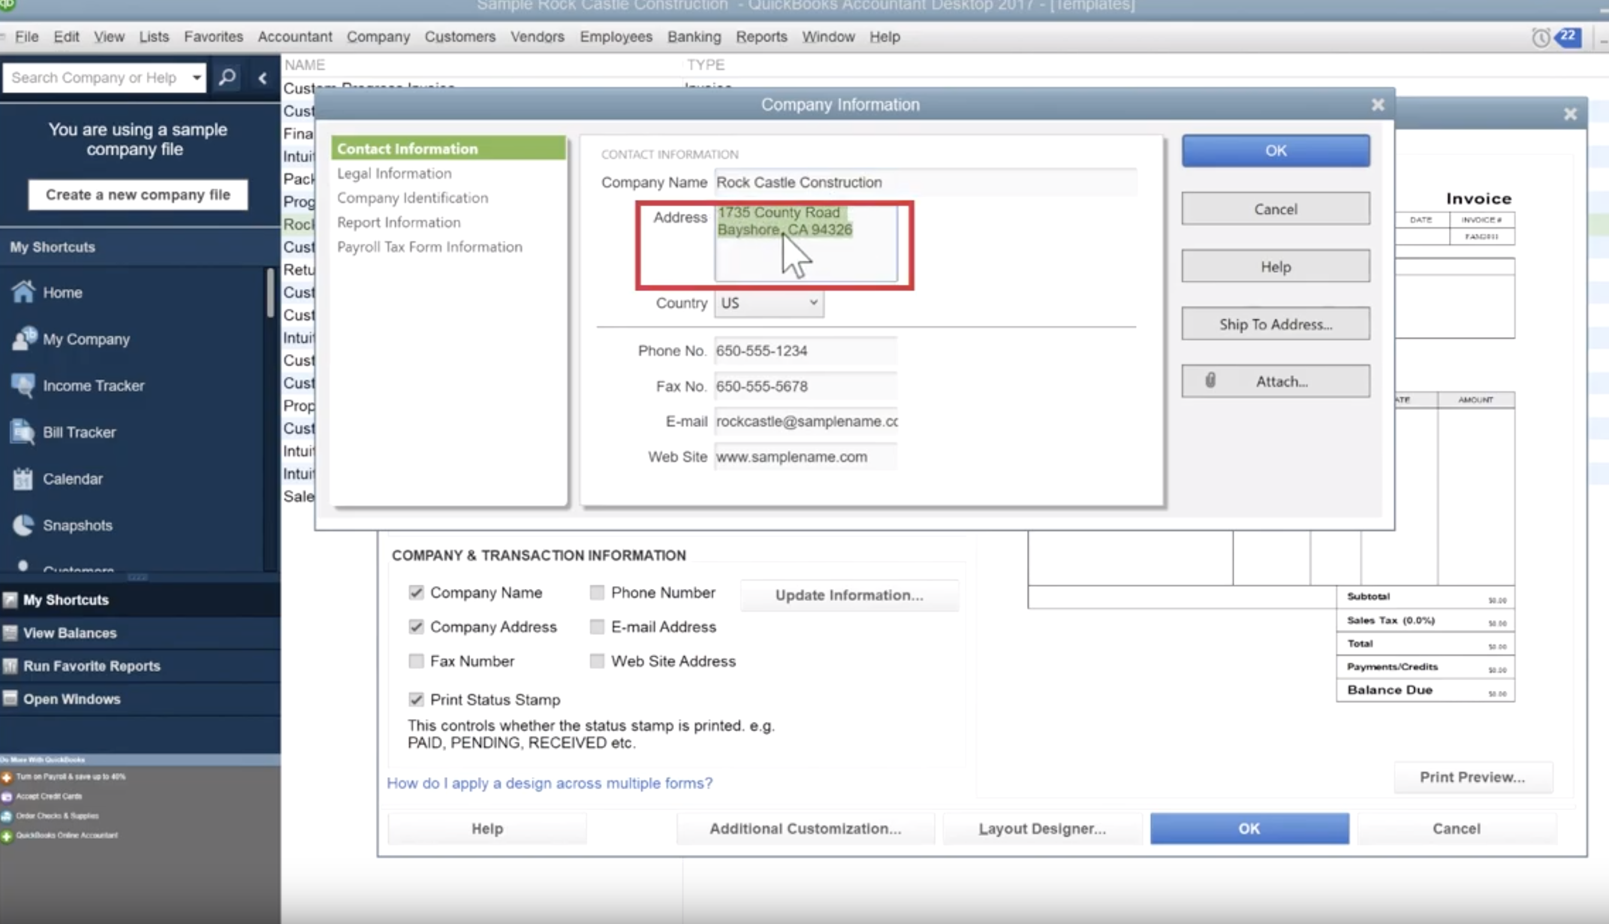Click OK in Basic Customization window
The height and width of the screenshot is (924, 1609).
click(1249, 829)
